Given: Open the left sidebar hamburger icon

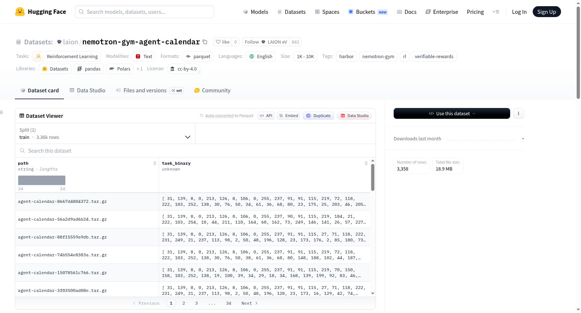Looking at the screenshot, I should 2,112.
